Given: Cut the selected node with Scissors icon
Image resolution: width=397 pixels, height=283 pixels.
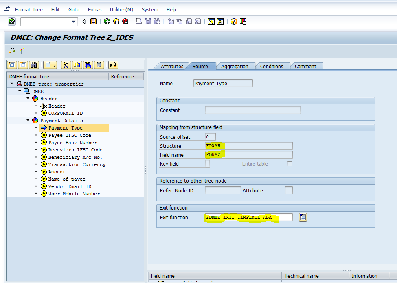Looking at the screenshot, I should pyautogui.click(x=66, y=65).
